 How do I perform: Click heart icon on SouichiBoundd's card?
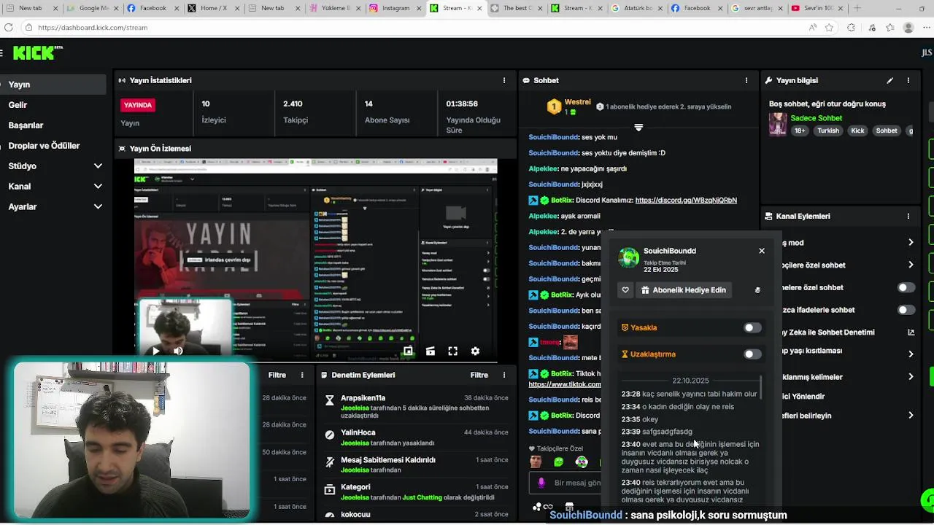pyautogui.click(x=625, y=290)
